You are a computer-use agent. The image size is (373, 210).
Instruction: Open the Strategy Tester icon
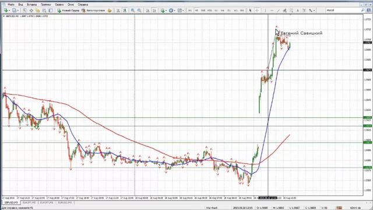click(51, 10)
